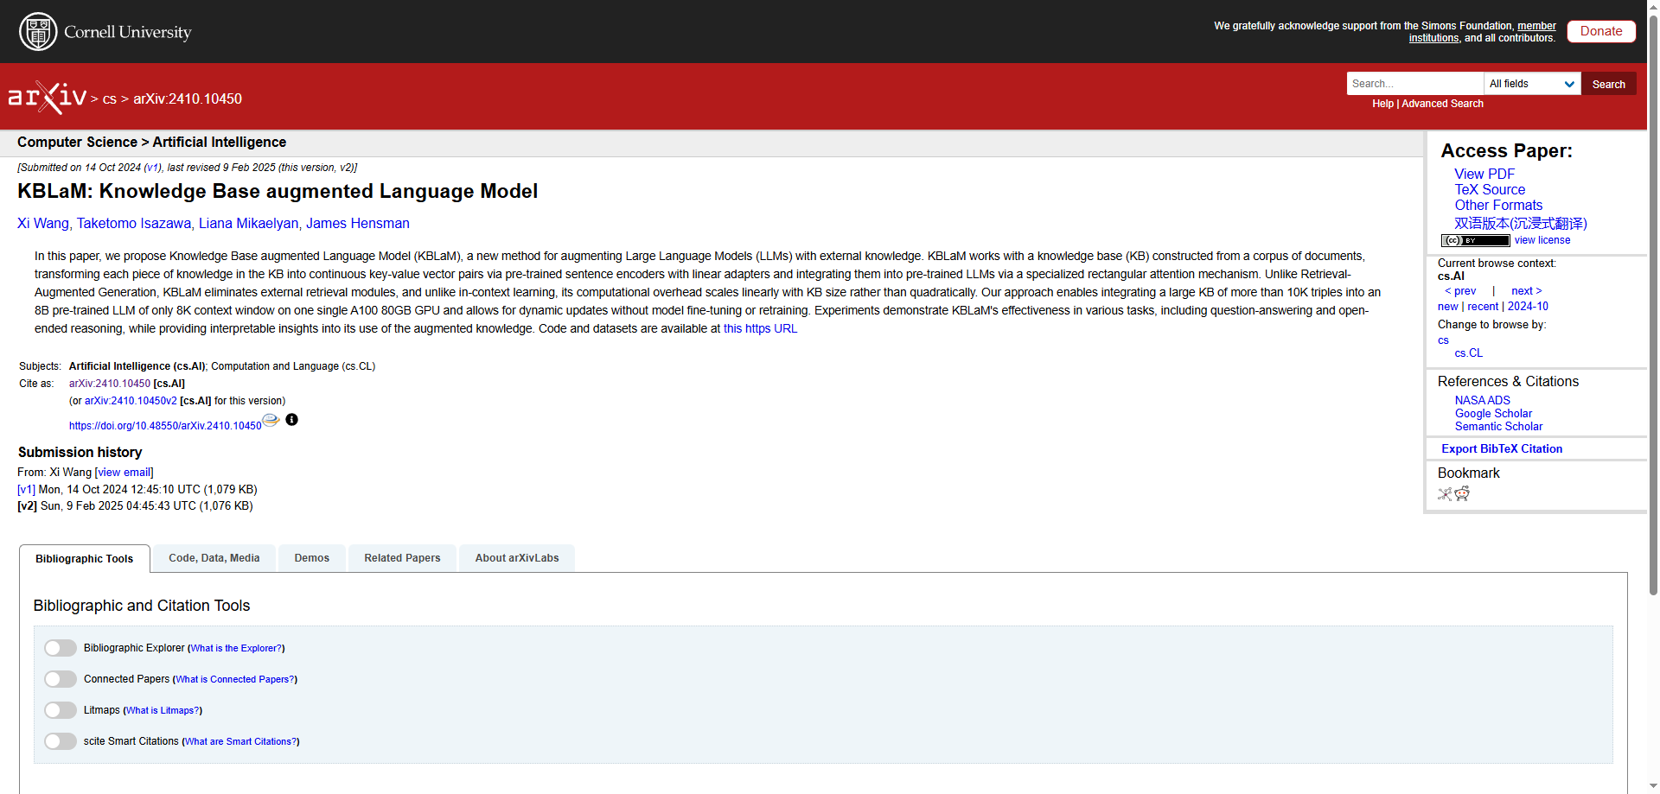Click the Creative Commons BY license badge
The width and height of the screenshot is (1660, 794).
tap(1475, 240)
